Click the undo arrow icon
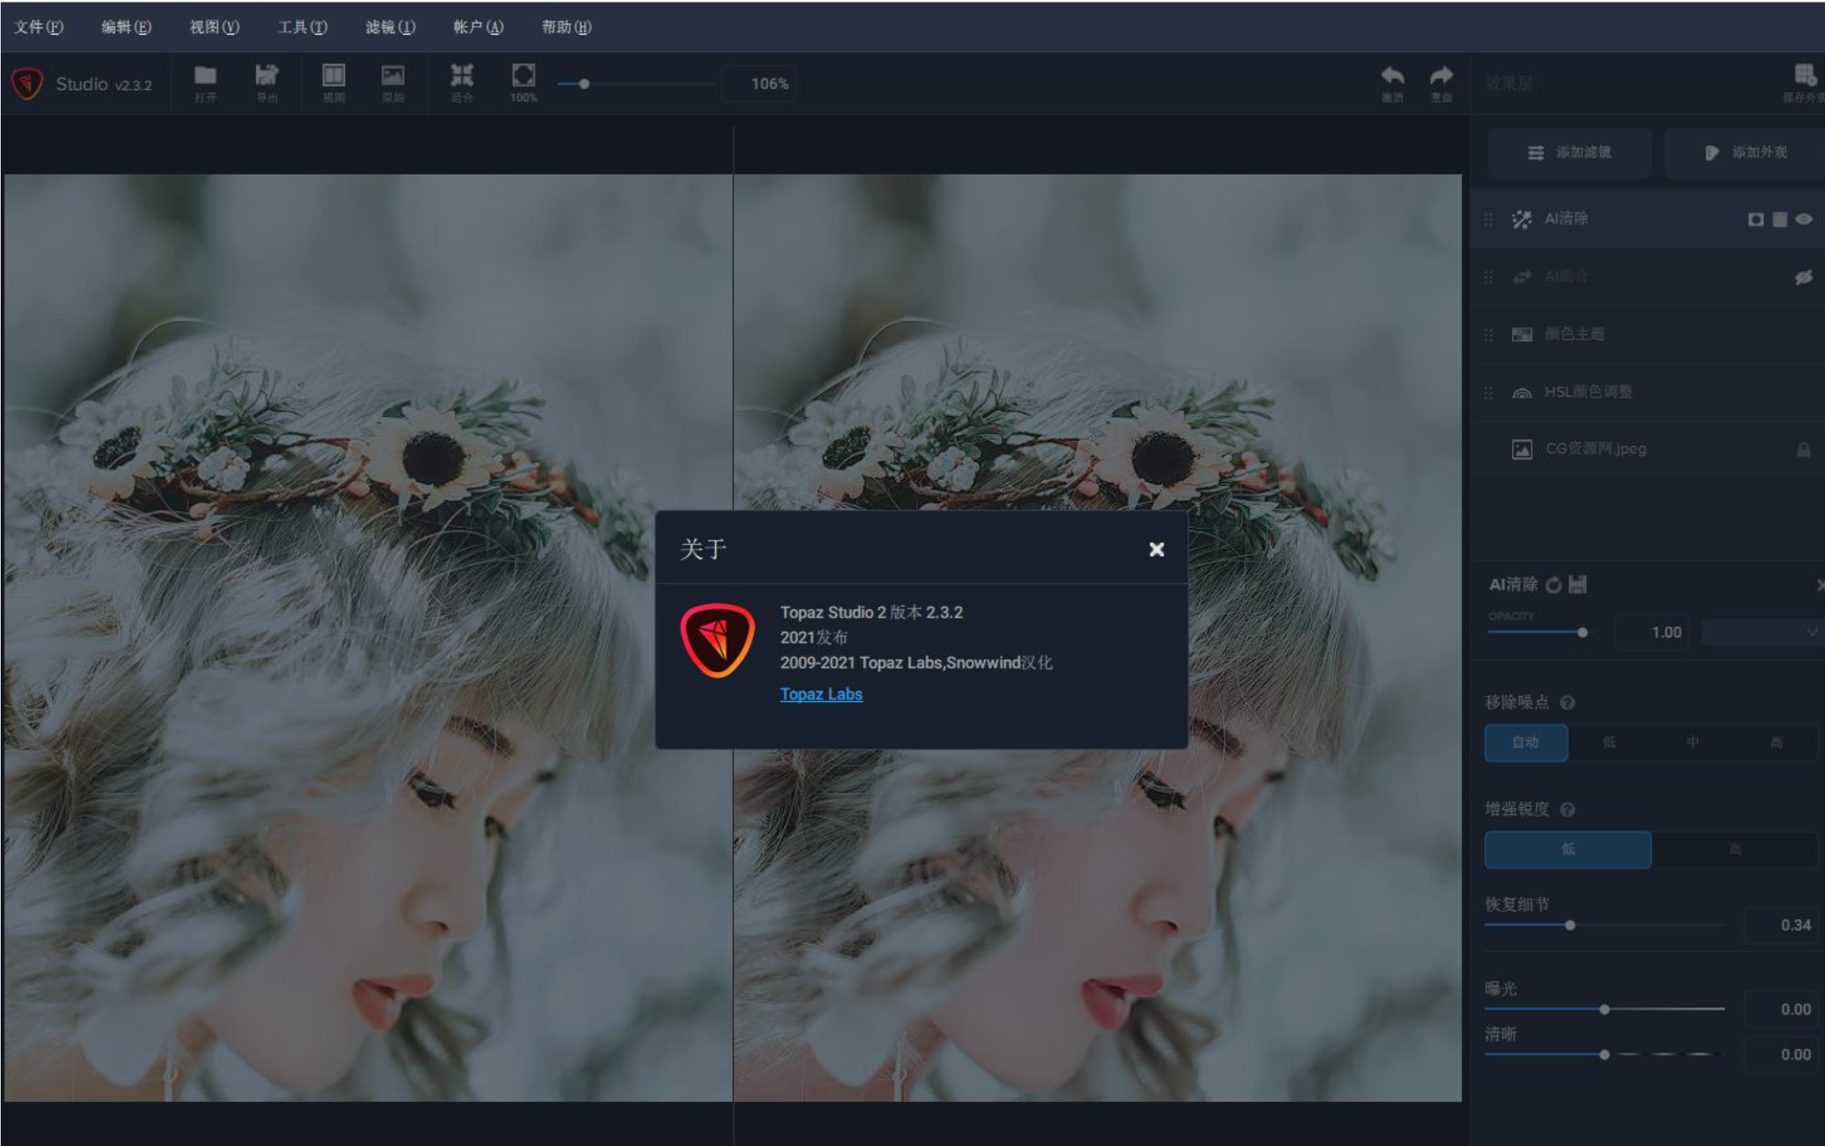 point(1392,75)
